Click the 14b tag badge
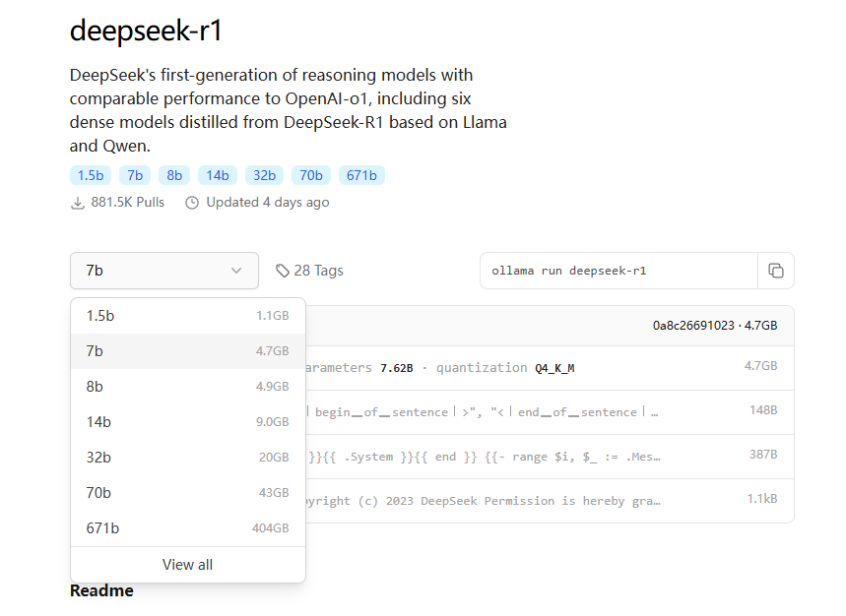Image resolution: width=846 pixels, height=616 pixels. pos(217,175)
